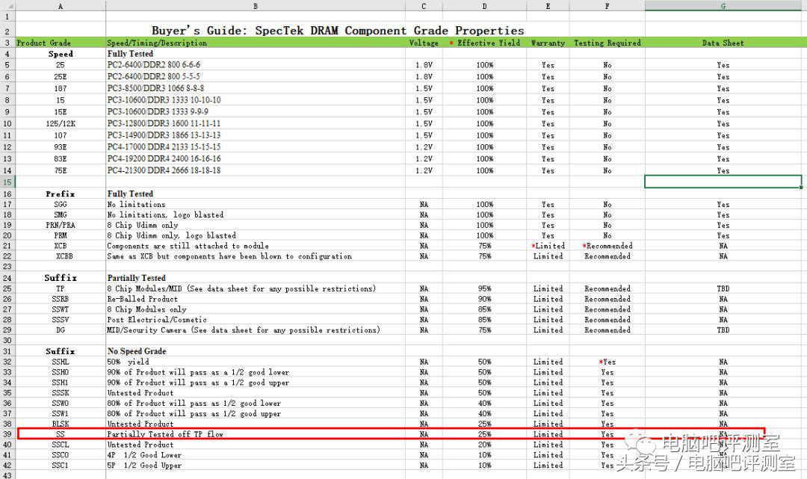Viewport: 807px width, 479px height.
Task: Select column E header
Action: tap(548, 6)
